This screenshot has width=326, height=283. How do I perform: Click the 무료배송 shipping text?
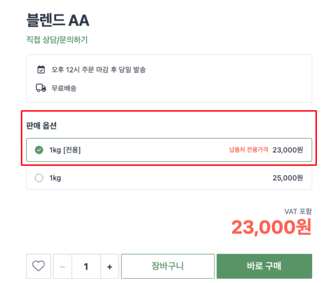[64, 88]
